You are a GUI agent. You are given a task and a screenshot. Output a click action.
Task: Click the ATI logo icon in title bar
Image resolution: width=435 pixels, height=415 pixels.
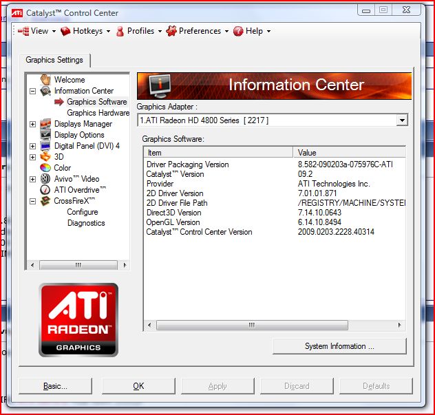17,13
